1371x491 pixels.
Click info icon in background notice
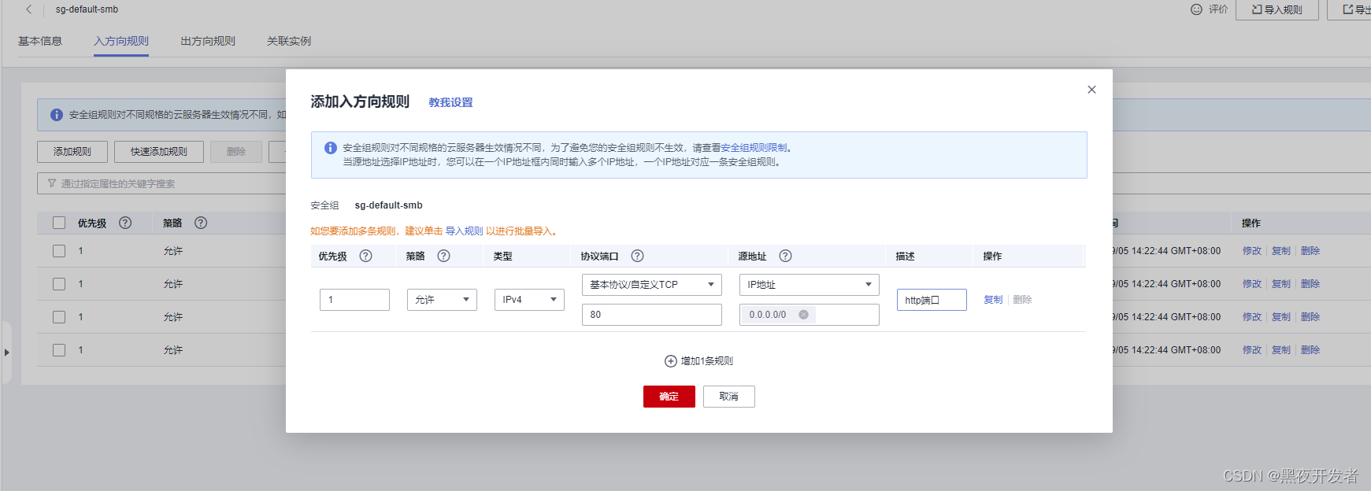click(57, 115)
